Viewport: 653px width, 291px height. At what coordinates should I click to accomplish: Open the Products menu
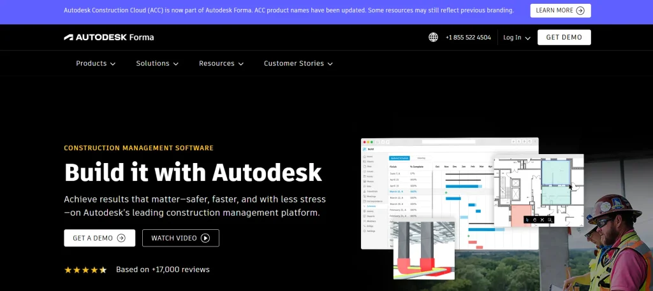(96, 63)
